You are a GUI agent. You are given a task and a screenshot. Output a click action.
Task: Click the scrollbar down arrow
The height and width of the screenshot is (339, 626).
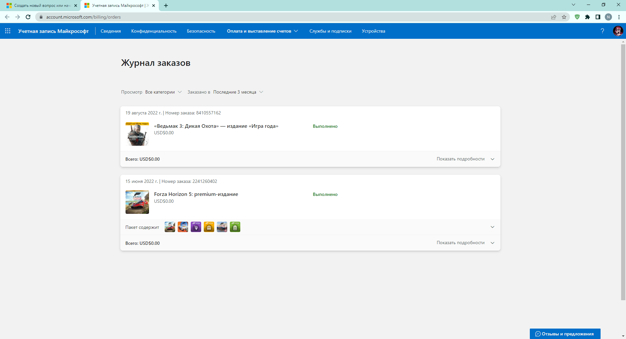[x=623, y=336]
